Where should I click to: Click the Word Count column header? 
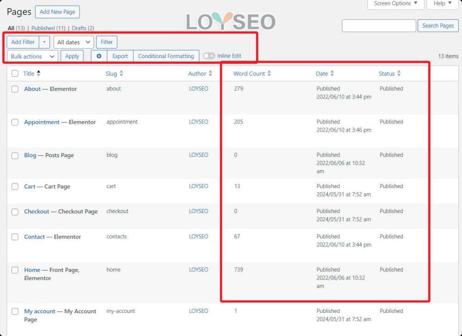point(249,73)
